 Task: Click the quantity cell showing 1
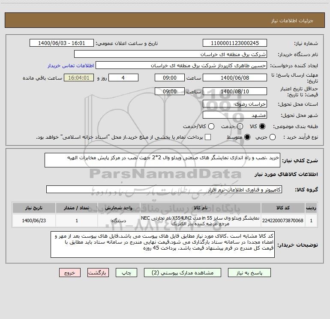(77, 221)
